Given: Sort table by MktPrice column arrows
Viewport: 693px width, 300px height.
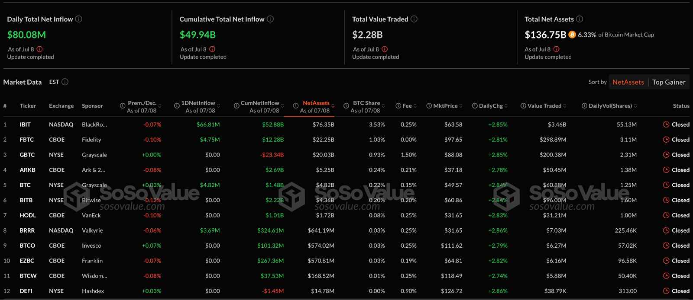Looking at the screenshot, I should point(461,106).
